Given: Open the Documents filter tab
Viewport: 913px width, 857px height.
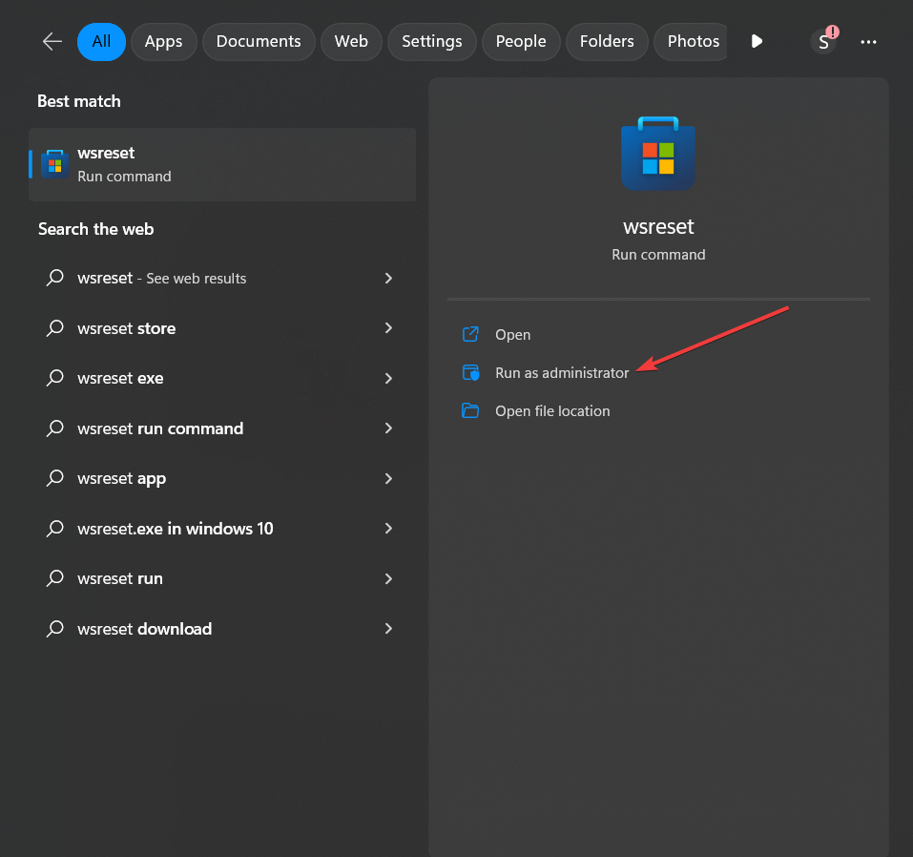Looking at the screenshot, I should [x=259, y=41].
